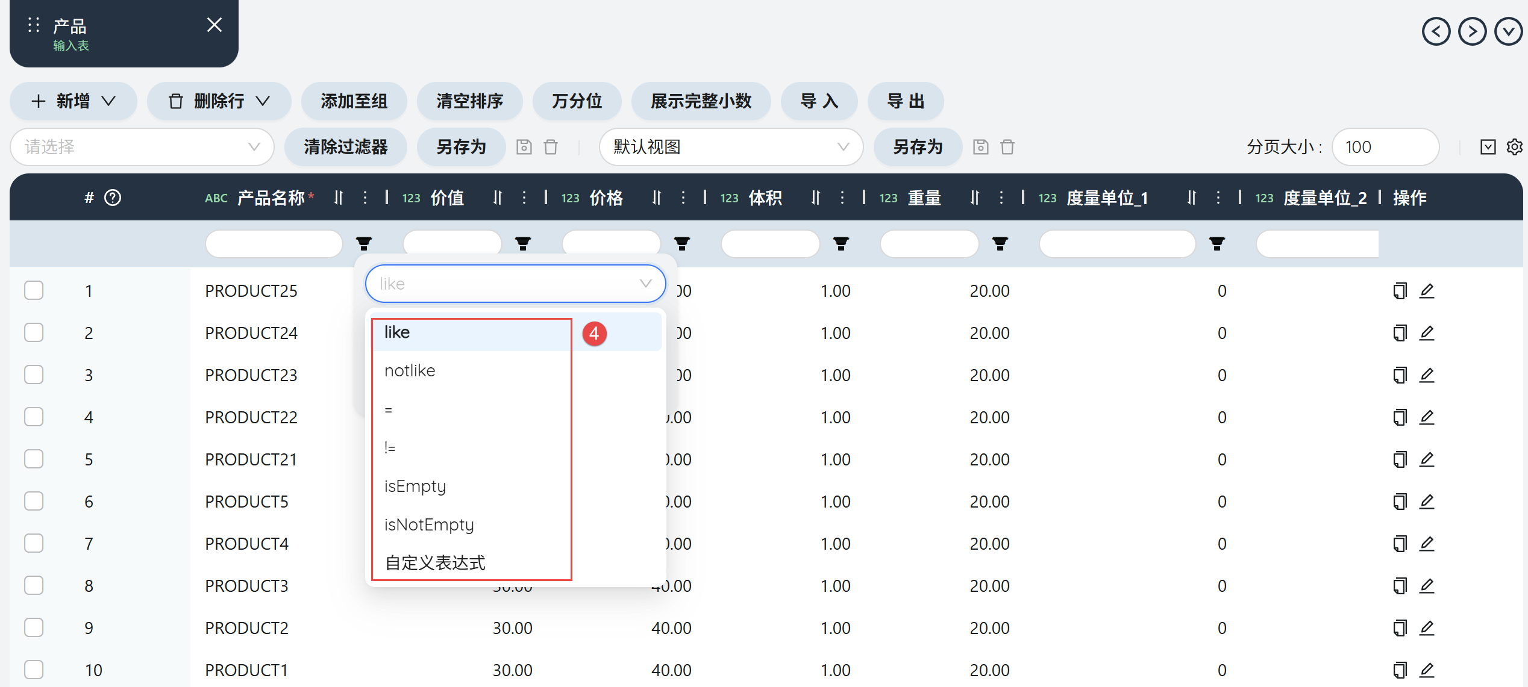Choose notlike option in operator list
The width and height of the screenshot is (1528, 687).
(410, 371)
